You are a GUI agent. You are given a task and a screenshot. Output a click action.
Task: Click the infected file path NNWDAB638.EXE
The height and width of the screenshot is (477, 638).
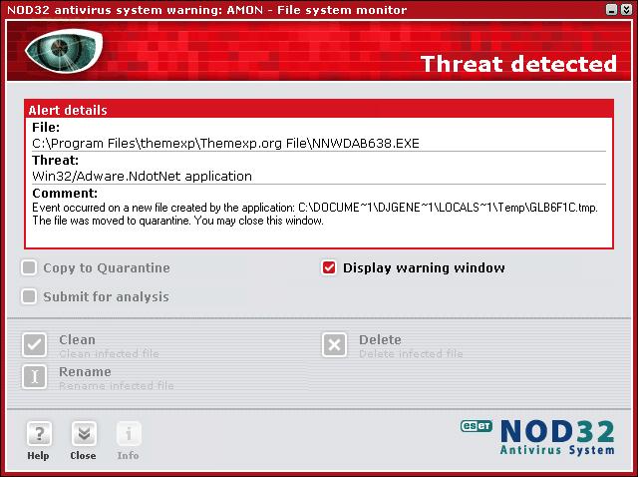pos(226,144)
